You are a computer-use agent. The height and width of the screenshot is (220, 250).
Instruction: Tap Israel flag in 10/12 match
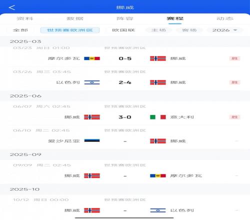pos(158,210)
